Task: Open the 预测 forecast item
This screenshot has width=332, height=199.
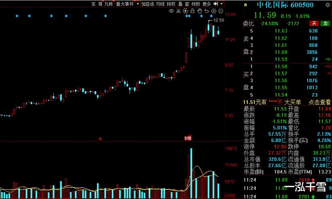Action: click(196, 4)
